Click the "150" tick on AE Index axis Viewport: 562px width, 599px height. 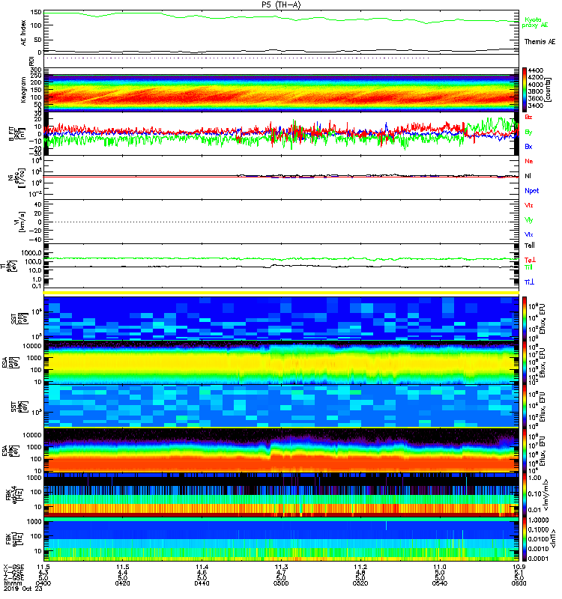tap(36, 13)
